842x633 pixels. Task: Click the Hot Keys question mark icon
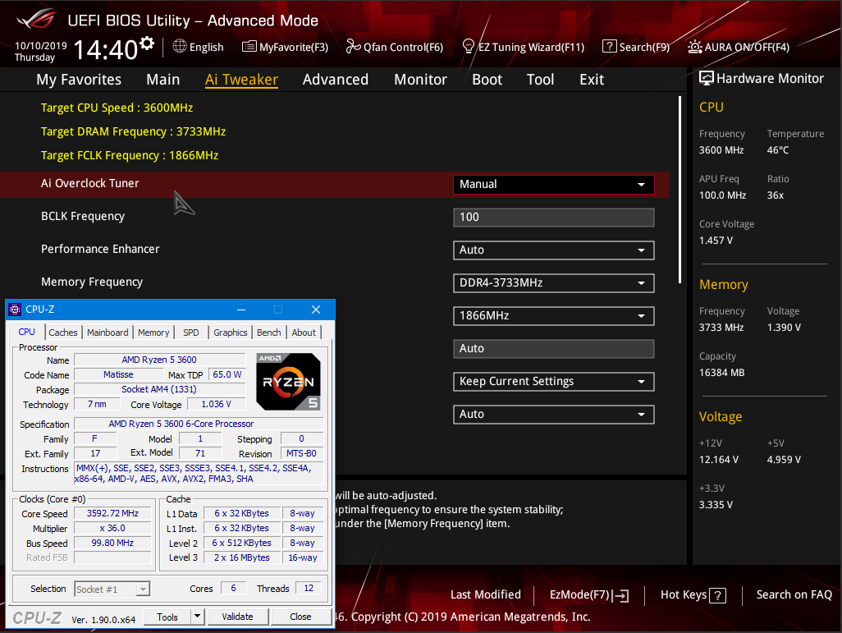click(x=717, y=595)
